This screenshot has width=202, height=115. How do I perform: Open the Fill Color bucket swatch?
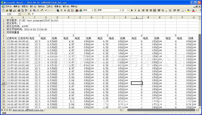[188, 10]
